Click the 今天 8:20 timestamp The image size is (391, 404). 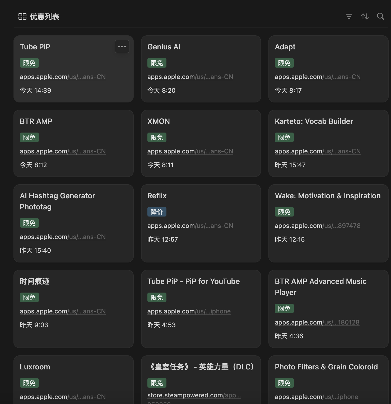[161, 91]
